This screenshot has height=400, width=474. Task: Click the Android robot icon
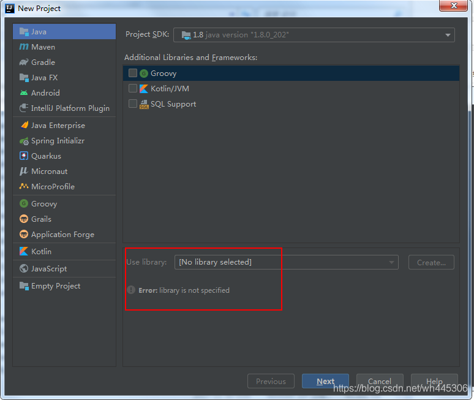[x=24, y=93]
